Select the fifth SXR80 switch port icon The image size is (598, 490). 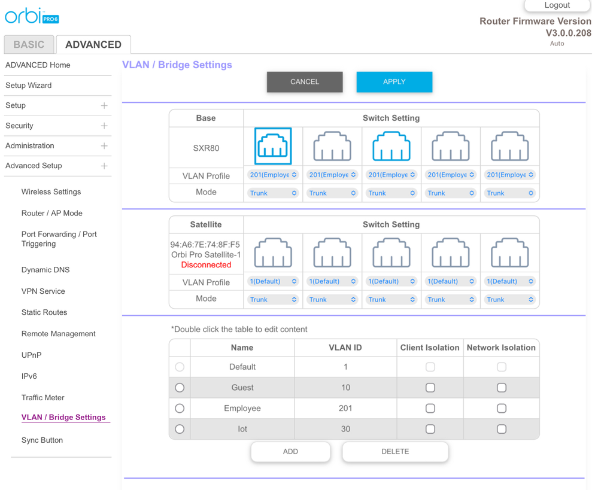pos(510,146)
